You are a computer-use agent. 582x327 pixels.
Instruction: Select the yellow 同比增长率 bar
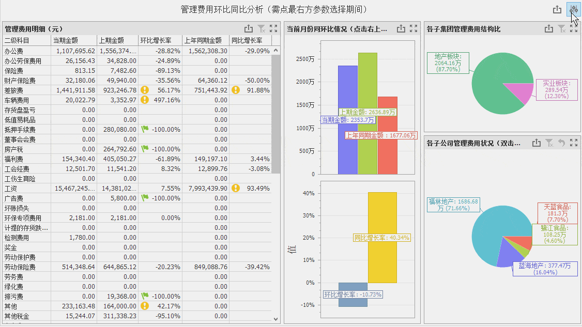click(382, 238)
